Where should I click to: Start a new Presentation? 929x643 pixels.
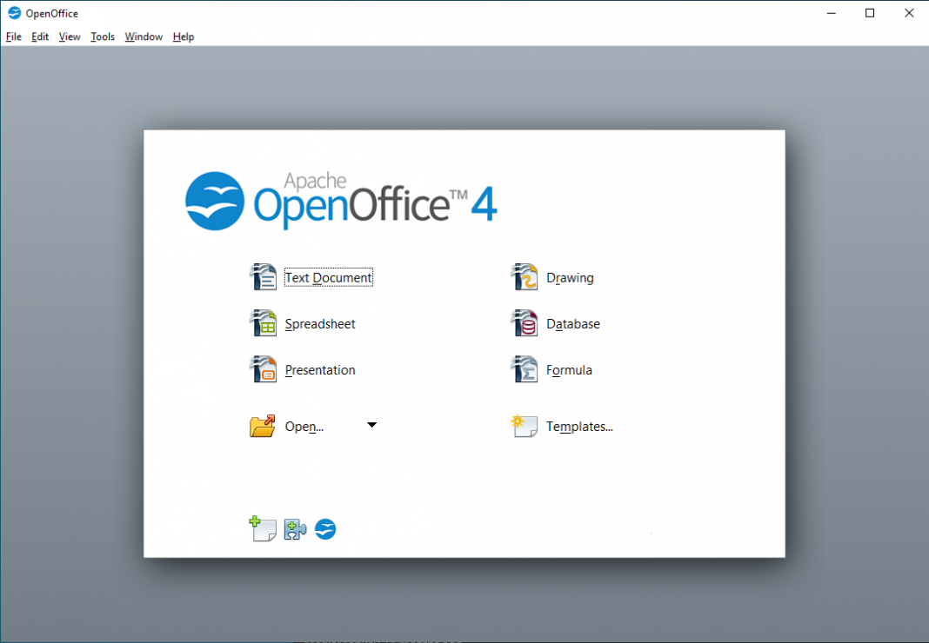click(x=319, y=369)
